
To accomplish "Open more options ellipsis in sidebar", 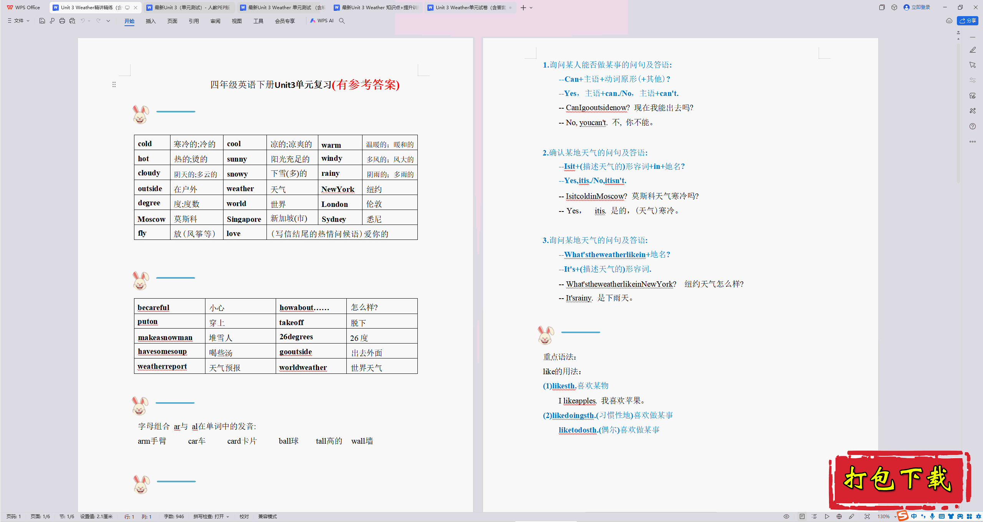I will 973,142.
